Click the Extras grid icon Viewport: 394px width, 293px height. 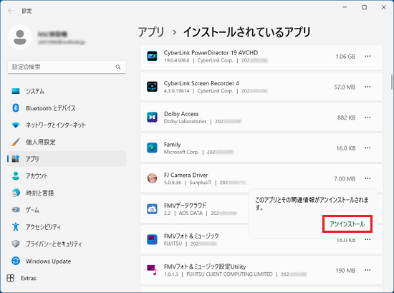pos(11,278)
